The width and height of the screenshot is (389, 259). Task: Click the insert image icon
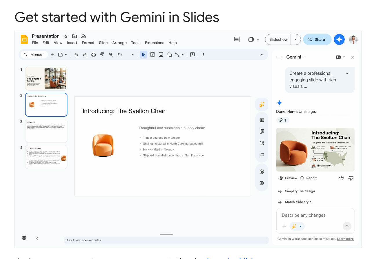pyautogui.click(x=161, y=55)
